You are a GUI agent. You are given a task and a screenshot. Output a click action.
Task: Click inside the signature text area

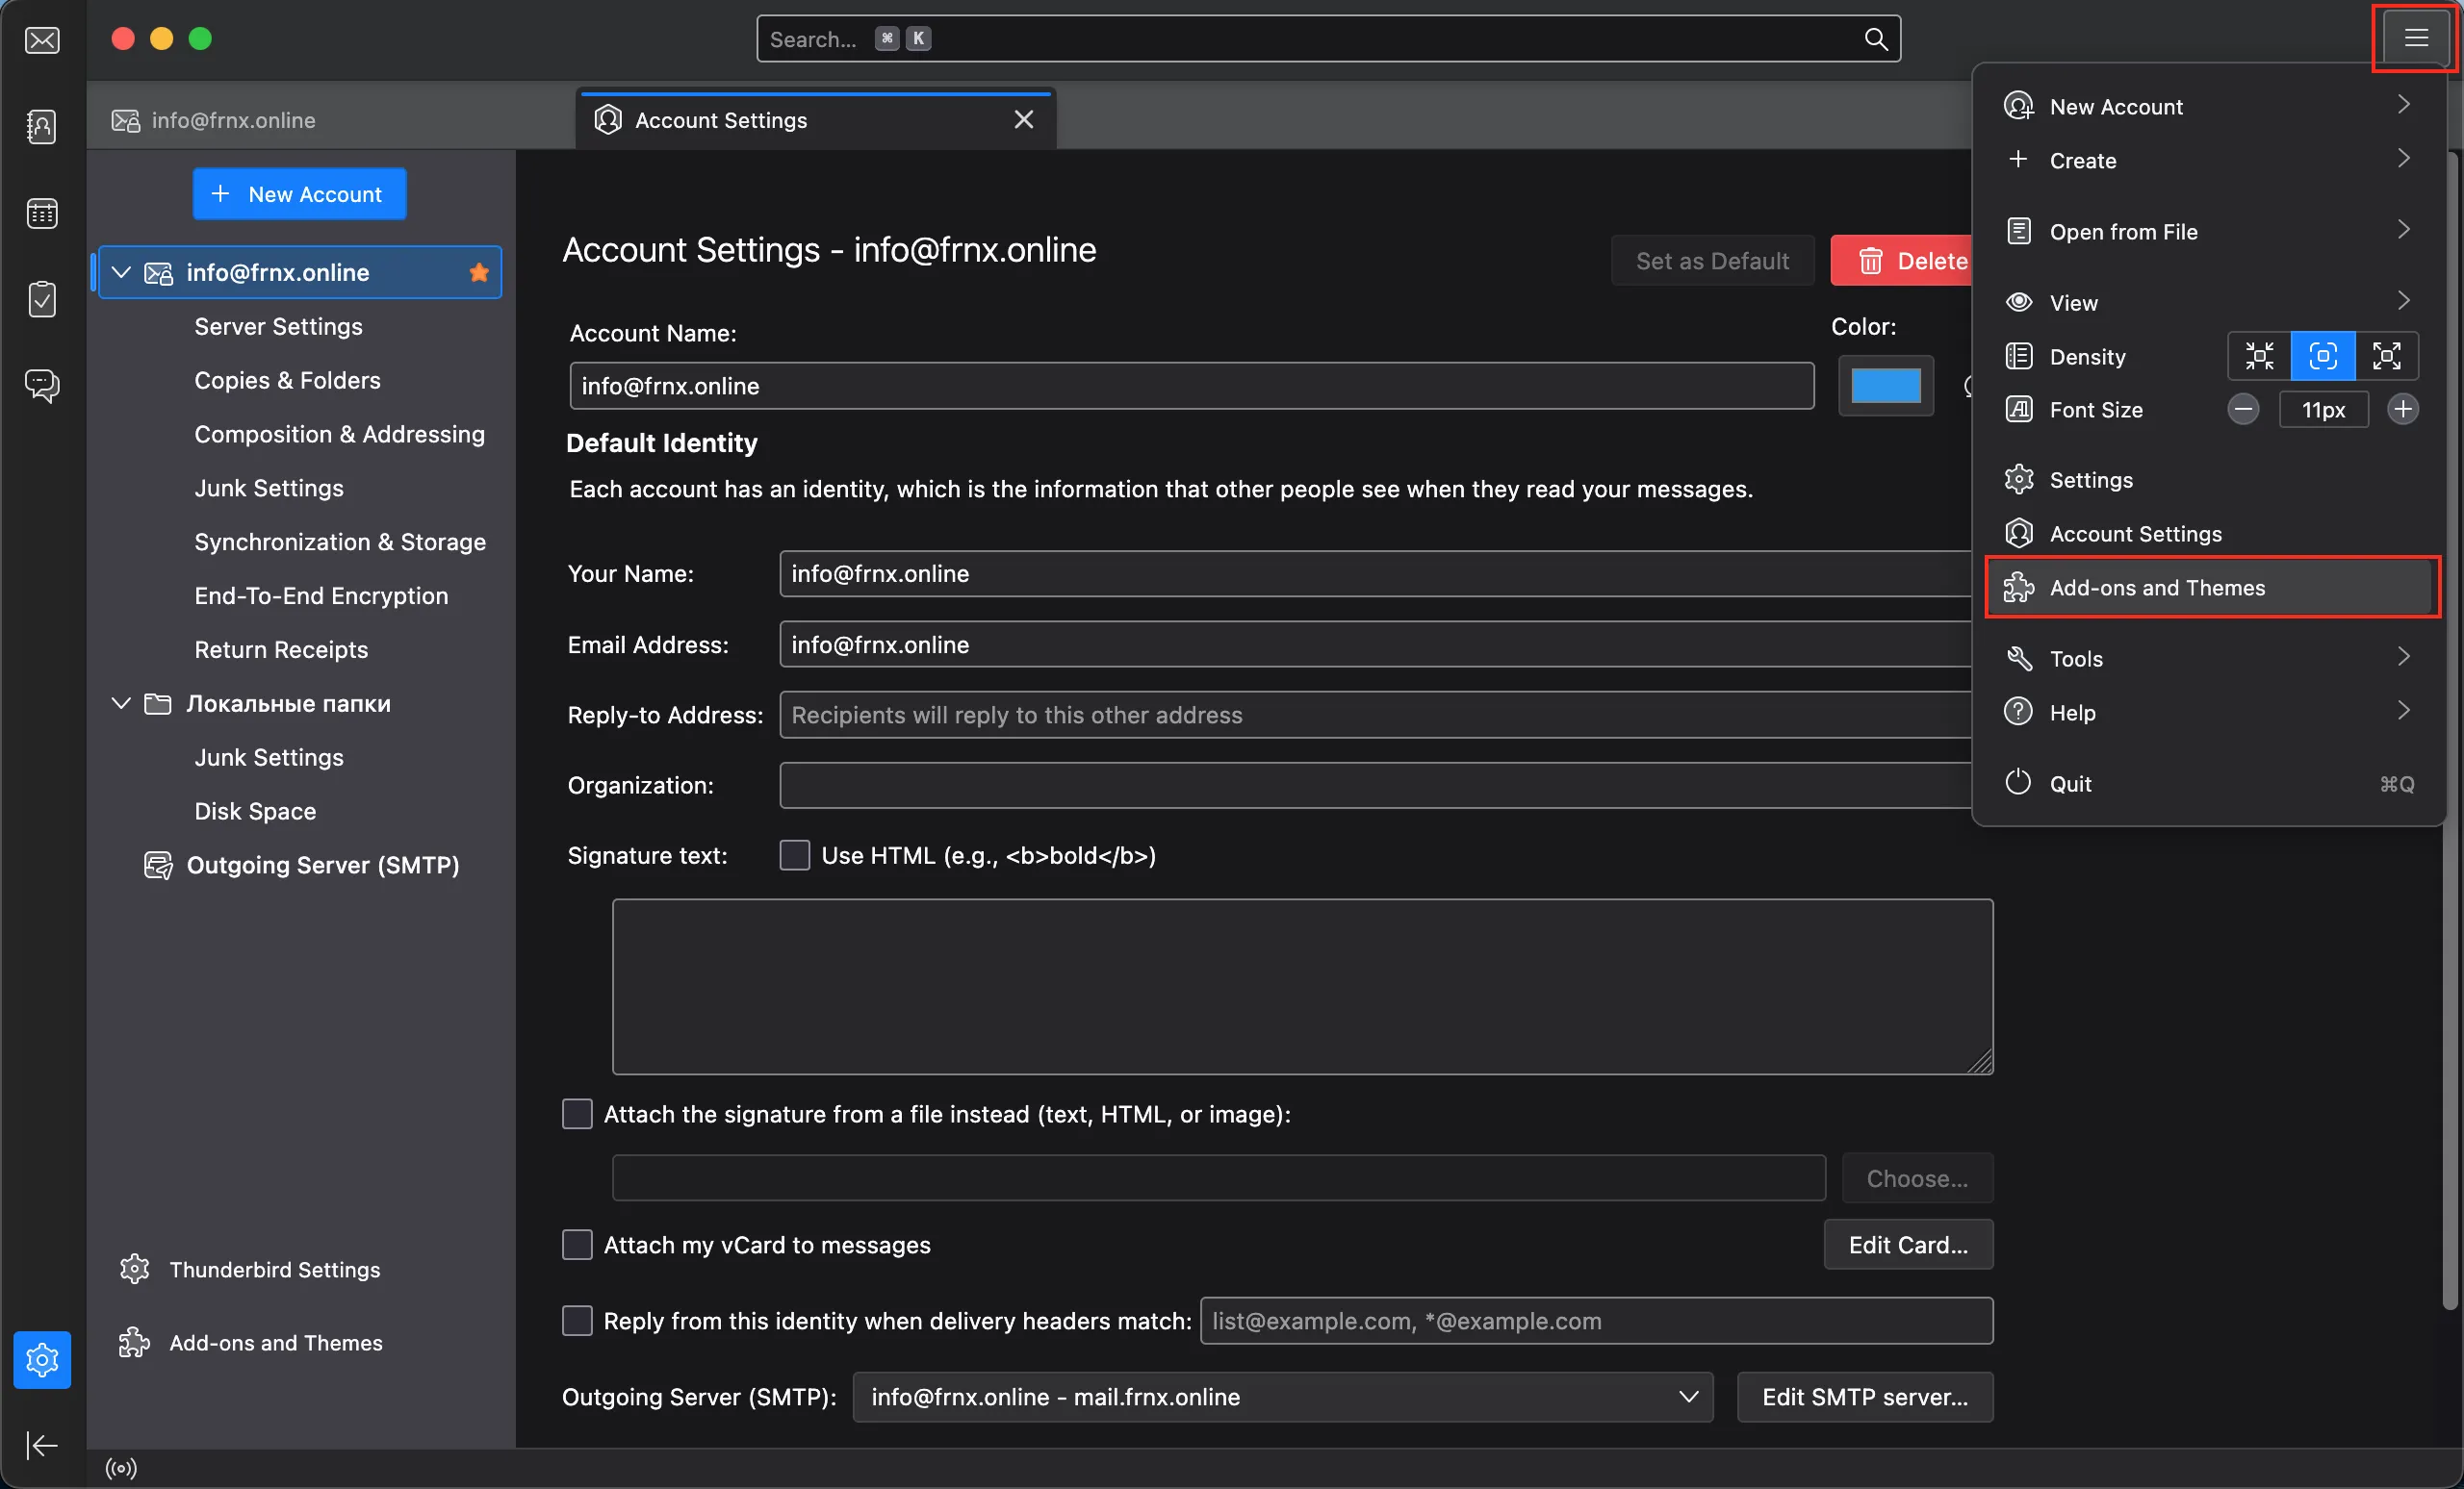[1302, 987]
